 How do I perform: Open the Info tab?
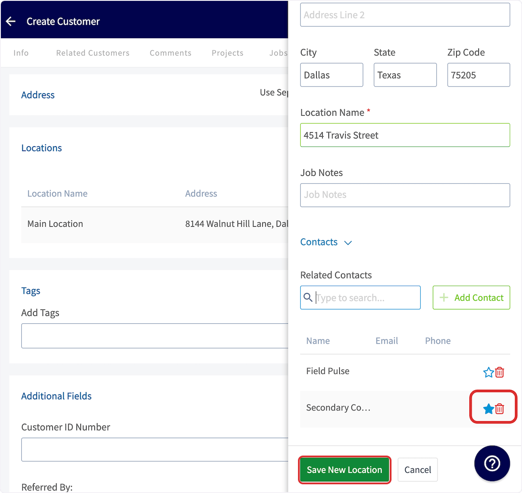pos(21,53)
